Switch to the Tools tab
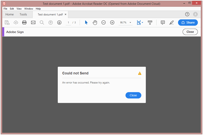203x135 pixels. pyautogui.click(x=23, y=14)
